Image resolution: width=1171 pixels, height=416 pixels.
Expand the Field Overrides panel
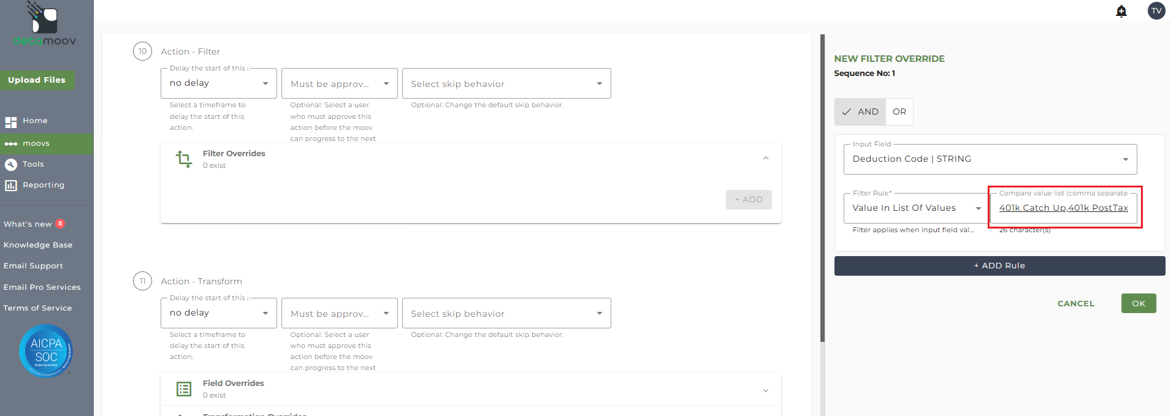[x=766, y=390]
